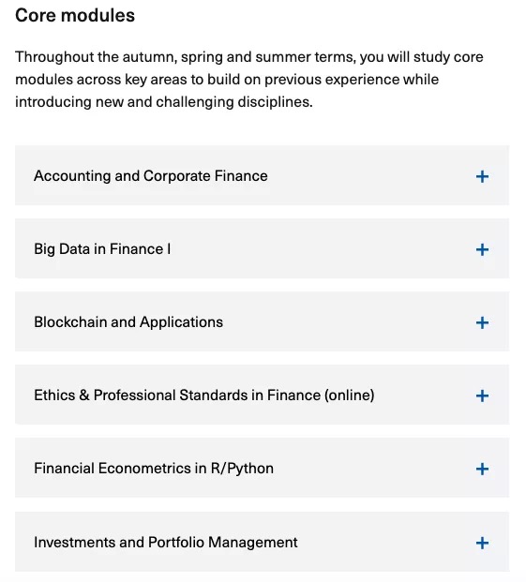Click the plus icon for Financial Econometrics in R/Python

pyautogui.click(x=482, y=469)
